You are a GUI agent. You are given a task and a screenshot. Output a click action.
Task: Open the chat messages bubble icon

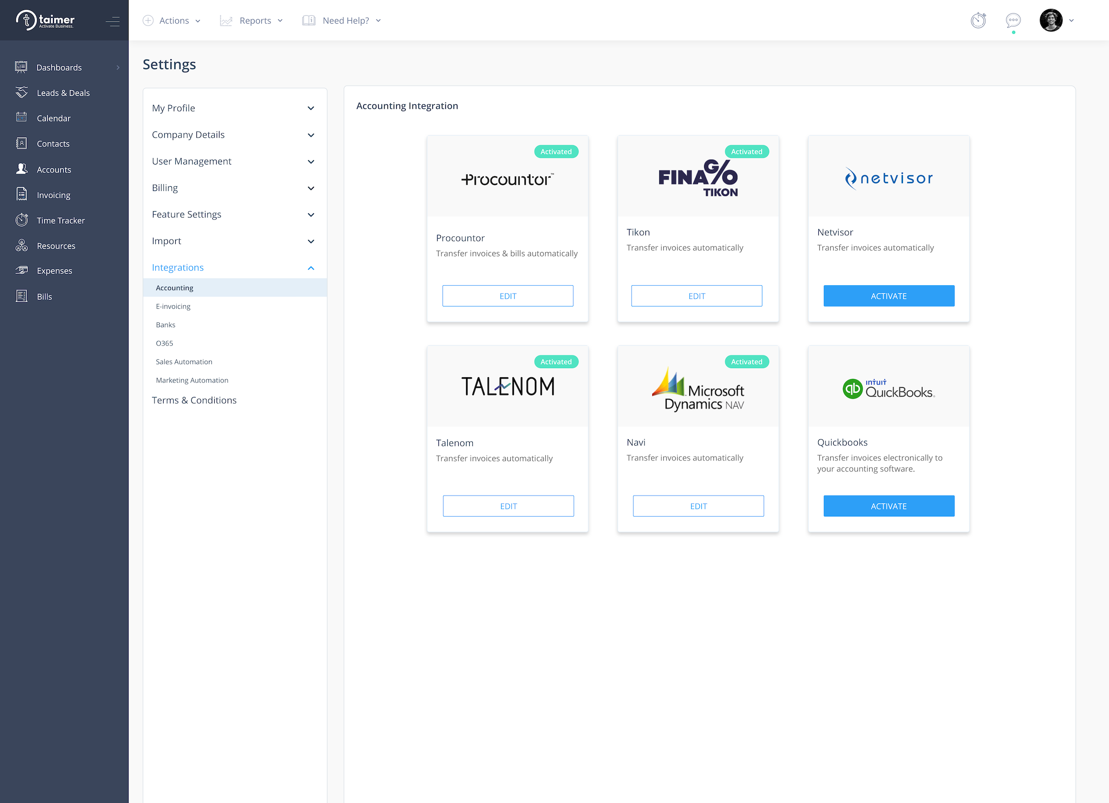click(1013, 21)
